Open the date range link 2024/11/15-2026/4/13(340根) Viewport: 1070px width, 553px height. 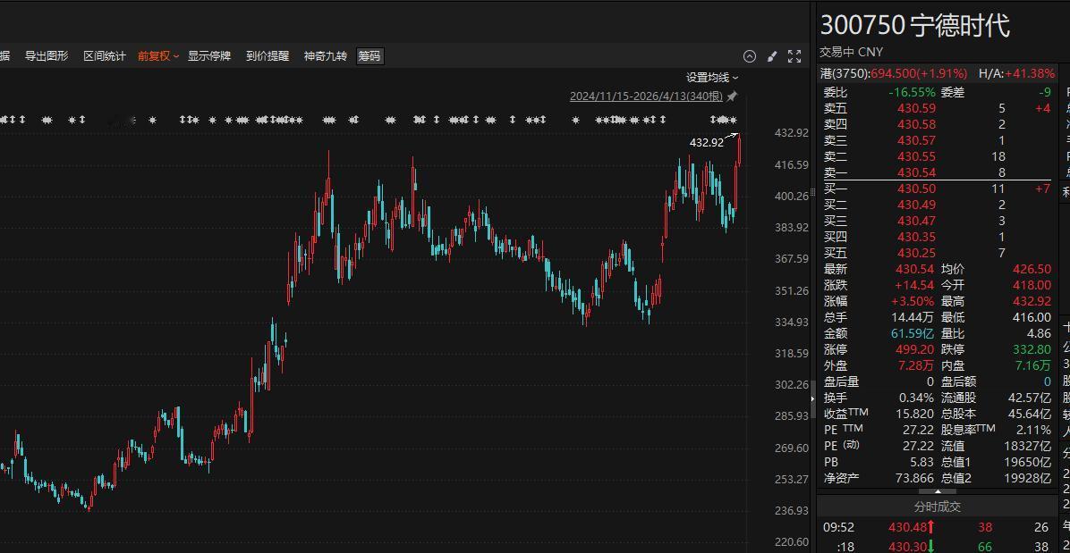pos(646,96)
